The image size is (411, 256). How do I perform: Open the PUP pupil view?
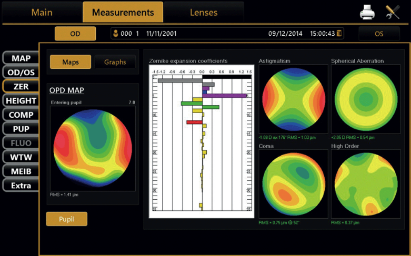[x=21, y=129]
